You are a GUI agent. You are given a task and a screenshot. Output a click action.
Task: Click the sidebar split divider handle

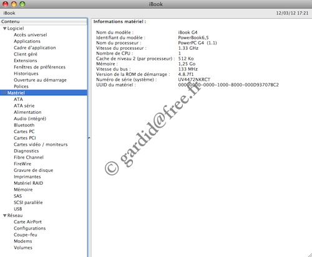coord(89,138)
